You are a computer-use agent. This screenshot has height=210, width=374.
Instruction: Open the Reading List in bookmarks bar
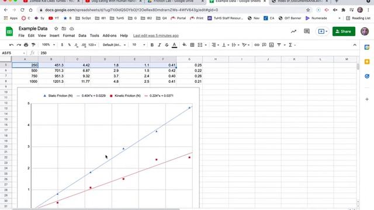(x=358, y=18)
